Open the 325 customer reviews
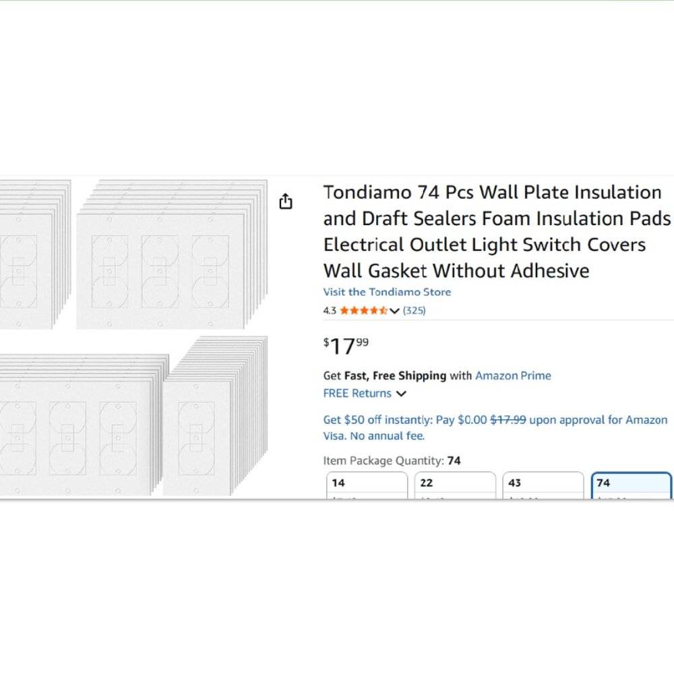Image resolution: width=674 pixels, height=674 pixels. coord(414,311)
